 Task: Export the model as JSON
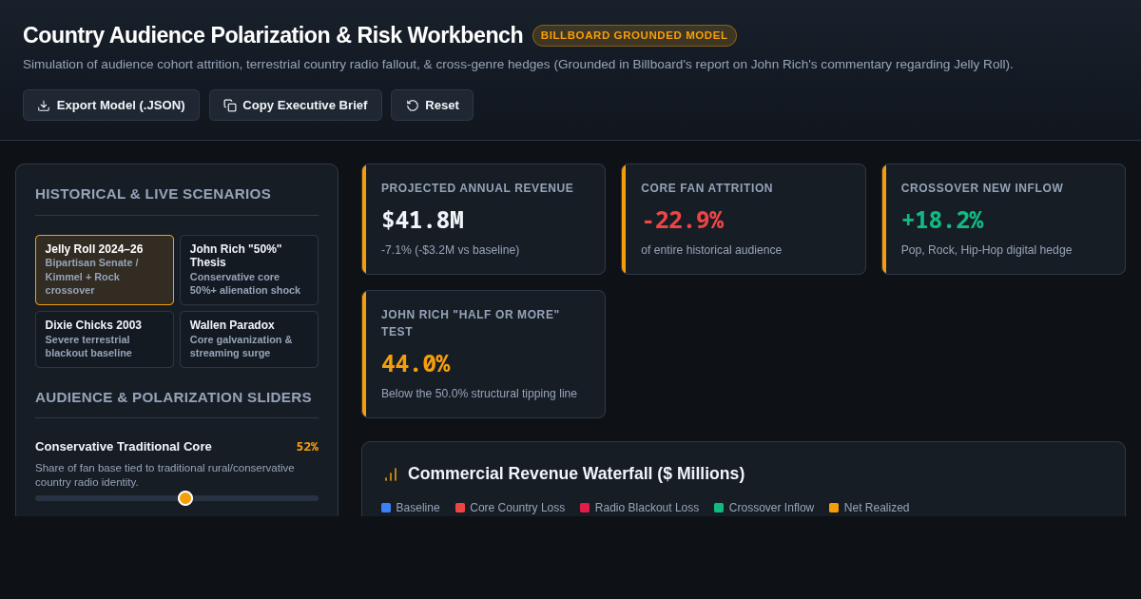pyautogui.click(x=111, y=106)
